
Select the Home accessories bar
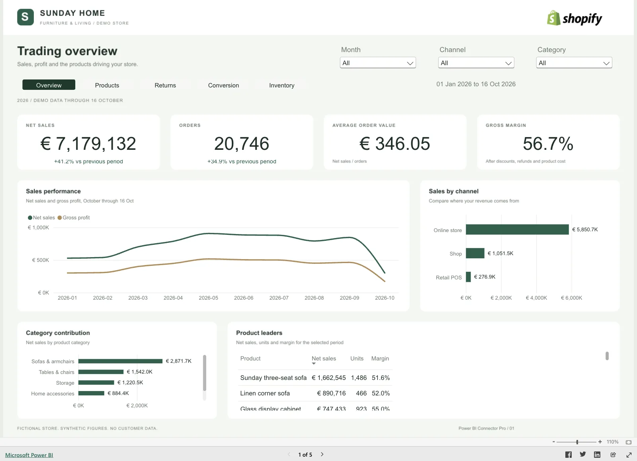point(91,393)
